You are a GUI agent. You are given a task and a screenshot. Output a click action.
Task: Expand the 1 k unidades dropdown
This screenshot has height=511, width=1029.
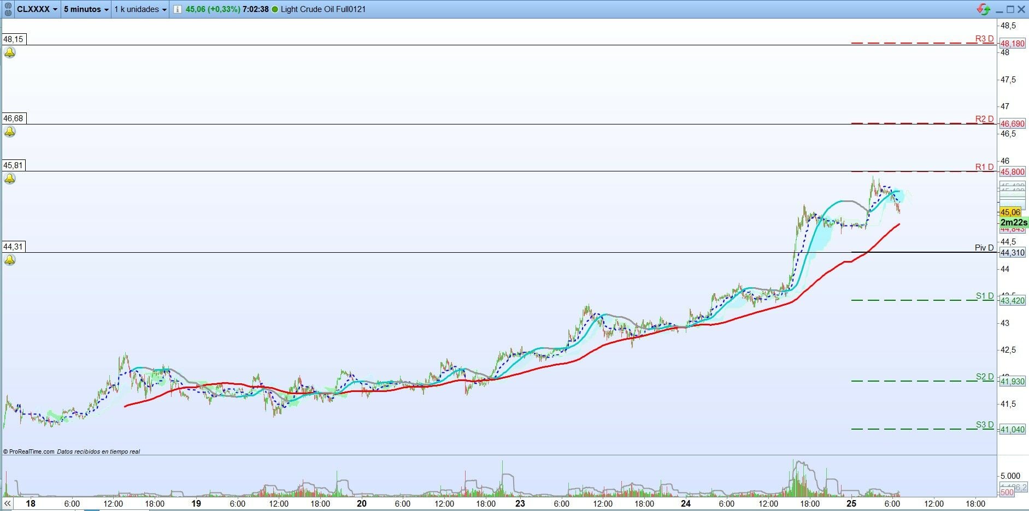point(140,9)
